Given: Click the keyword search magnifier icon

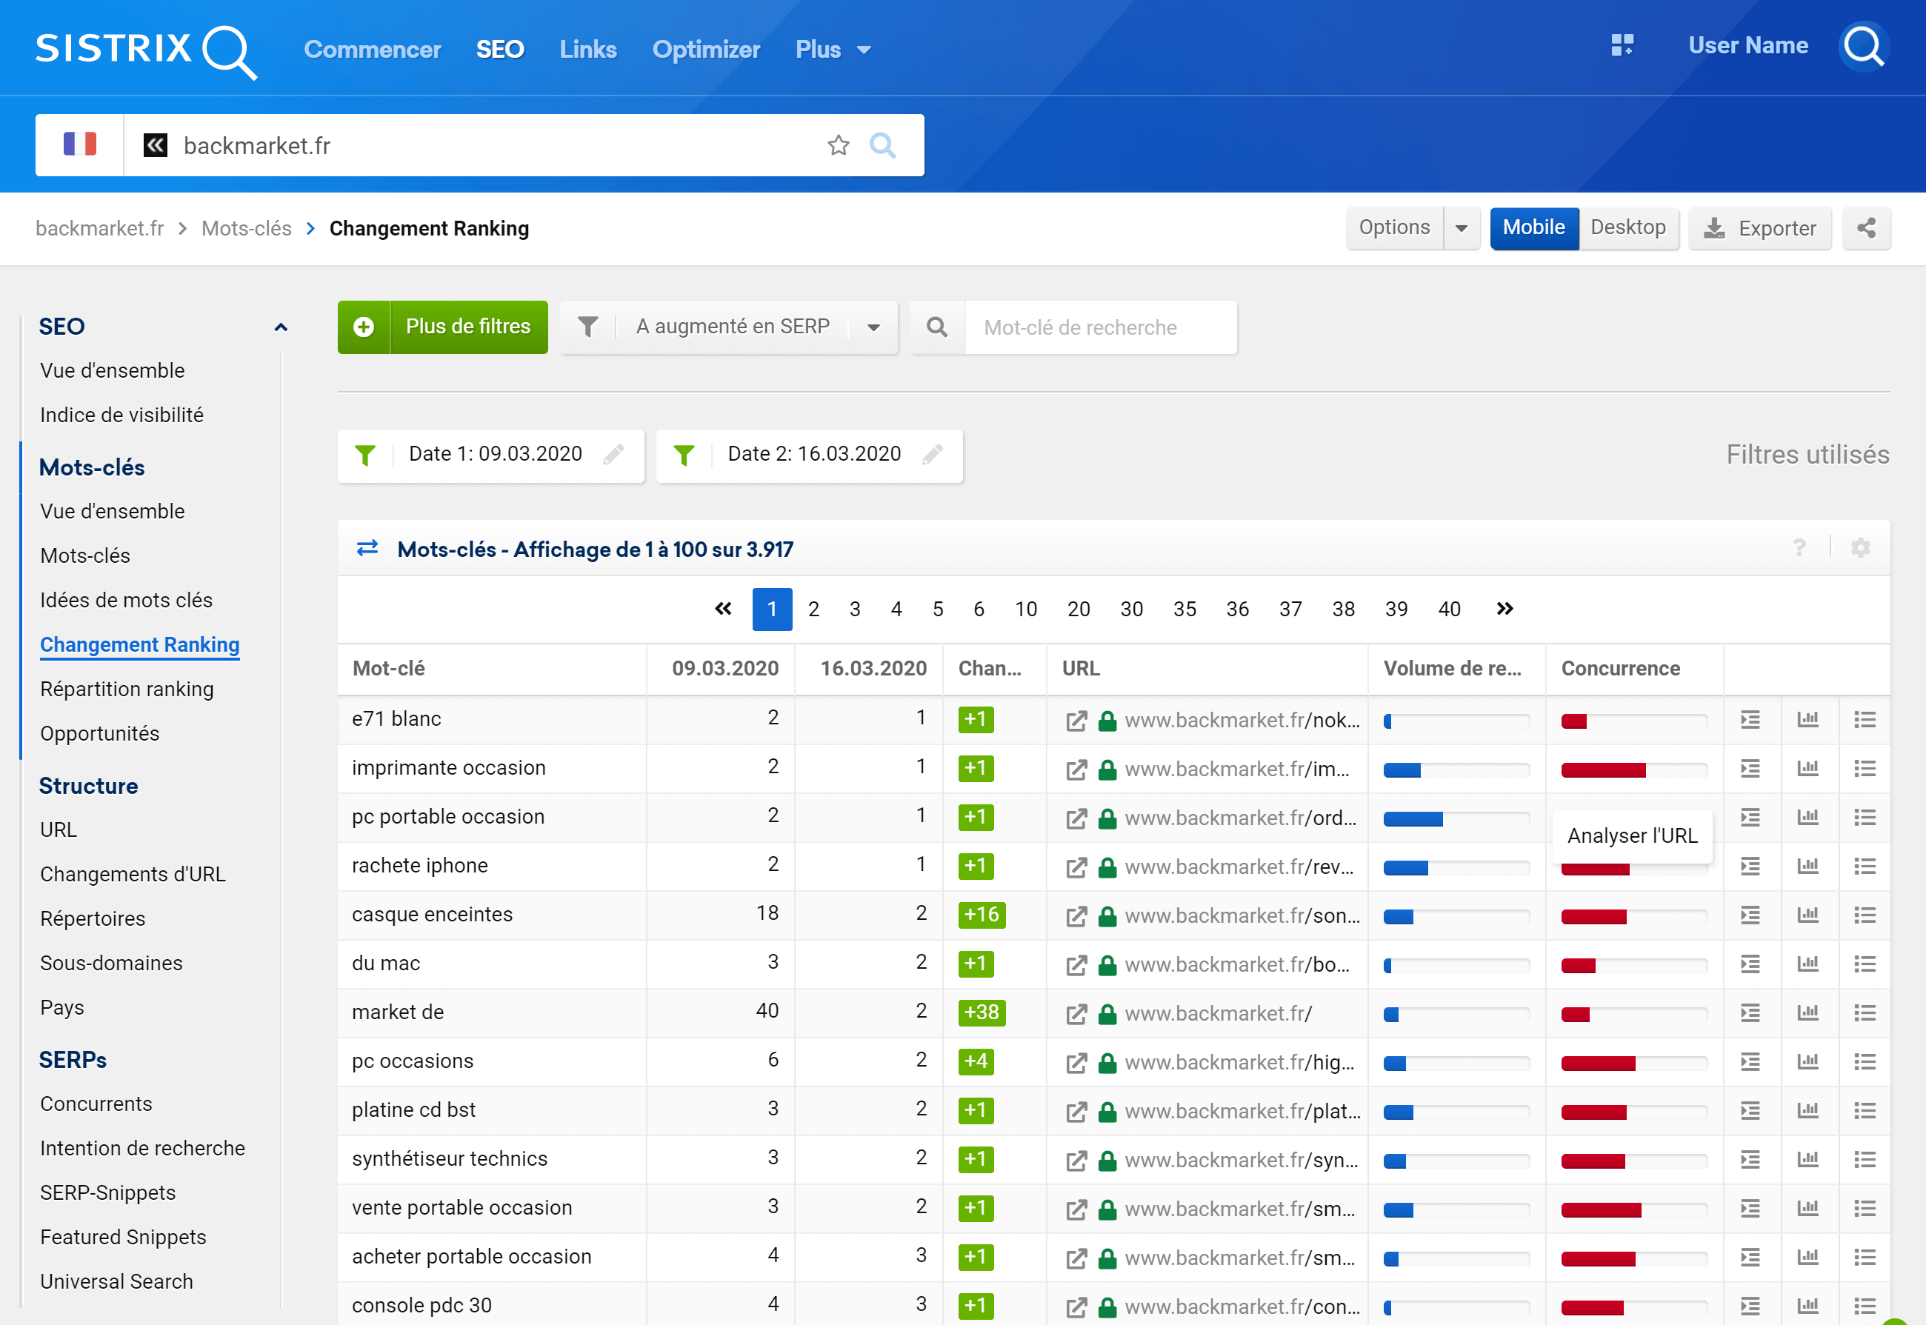Looking at the screenshot, I should [937, 327].
